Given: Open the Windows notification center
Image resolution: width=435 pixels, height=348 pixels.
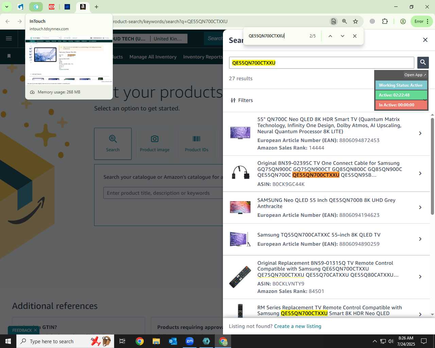Looking at the screenshot, I should [x=424, y=341].
